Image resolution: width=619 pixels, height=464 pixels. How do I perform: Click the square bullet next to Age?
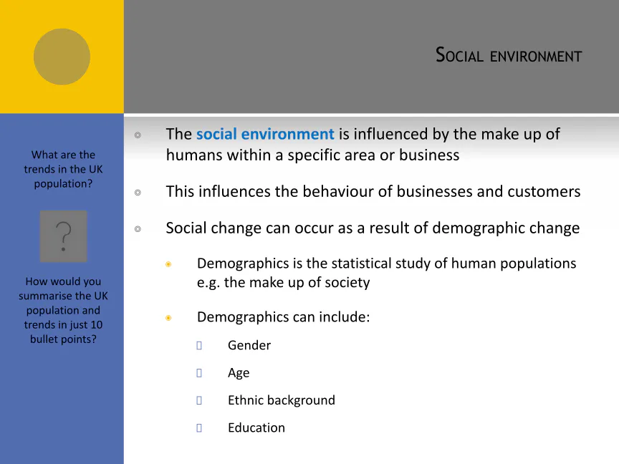point(199,373)
